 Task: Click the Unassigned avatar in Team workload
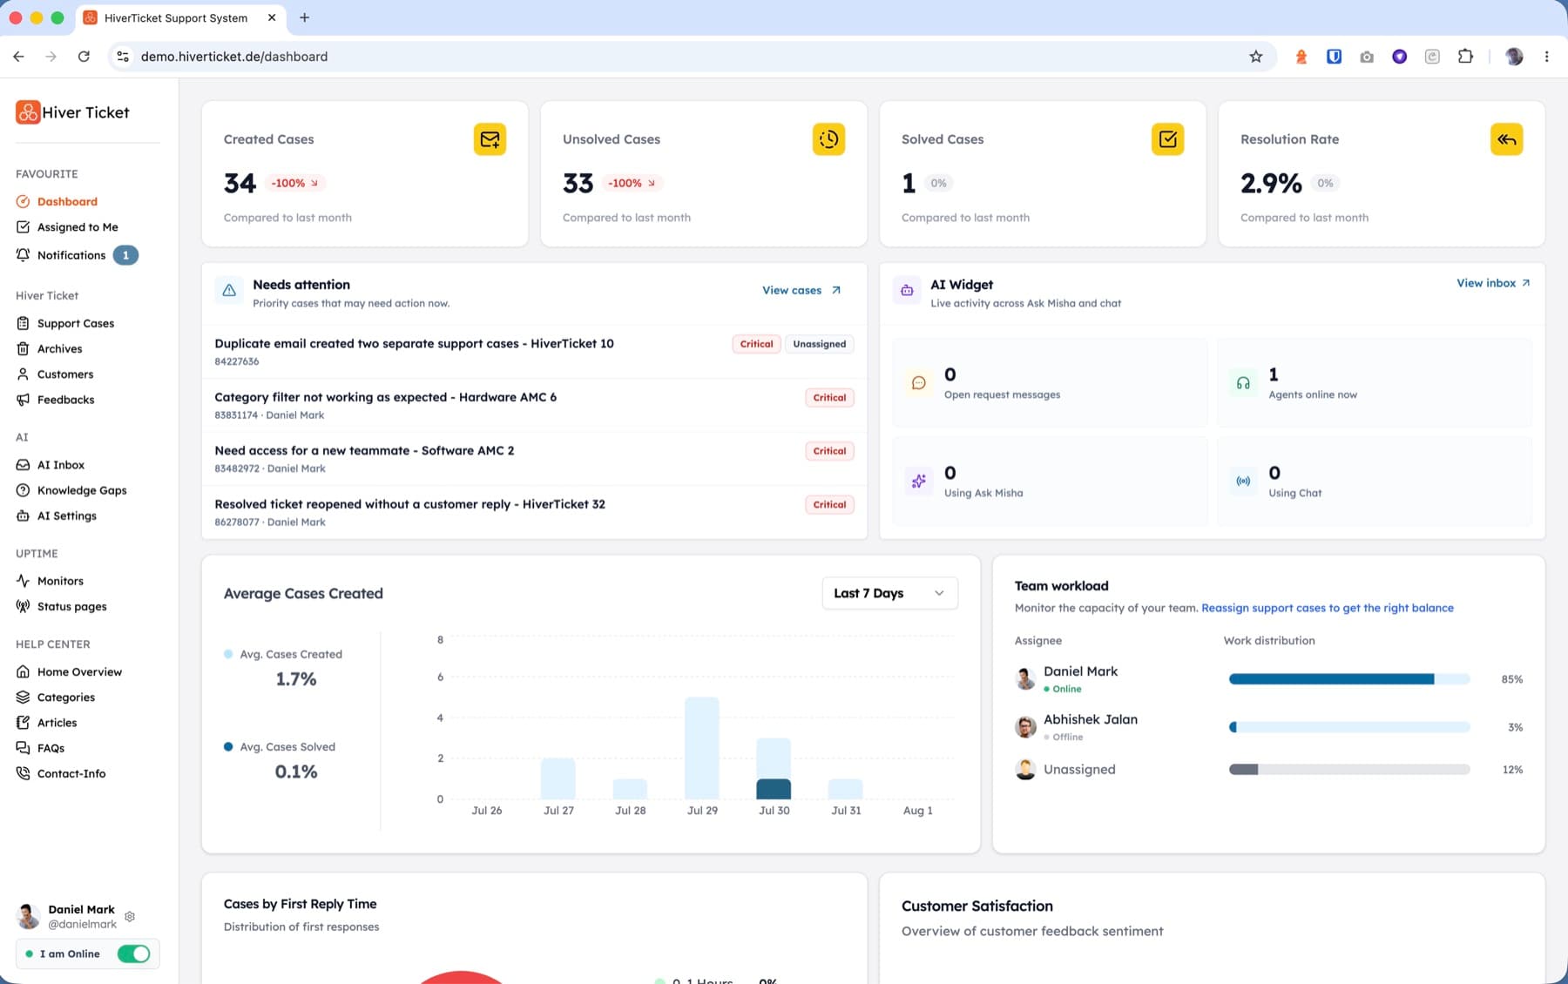(x=1025, y=770)
